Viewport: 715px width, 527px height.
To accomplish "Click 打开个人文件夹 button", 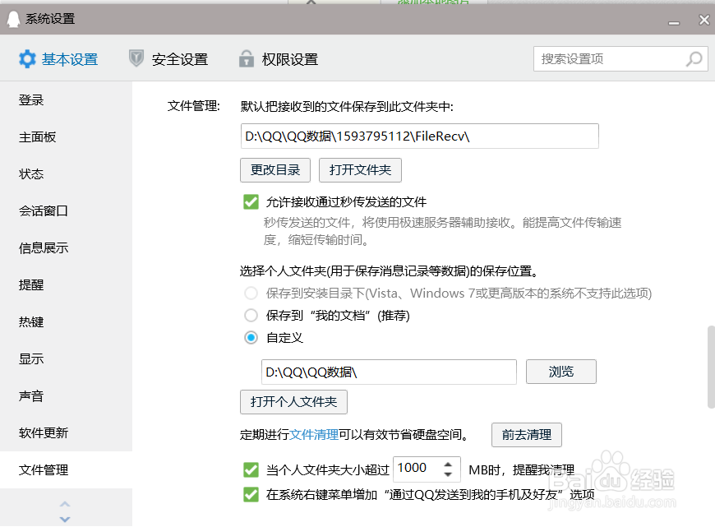I will (x=293, y=402).
